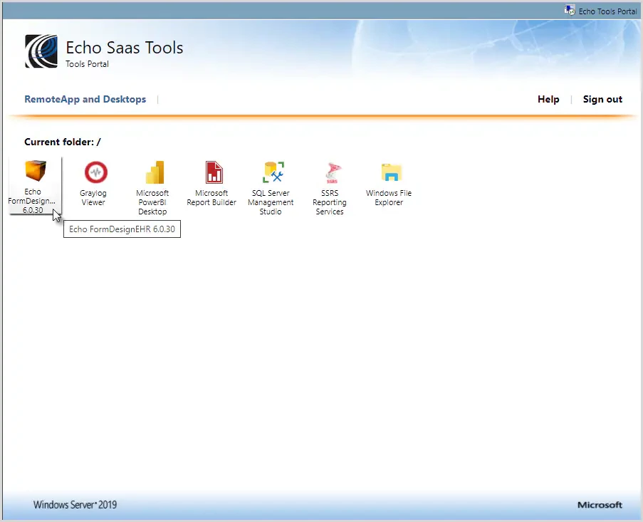Launch Windows File Explorer icon
Viewport: 643px width, 522px height.
[391, 172]
